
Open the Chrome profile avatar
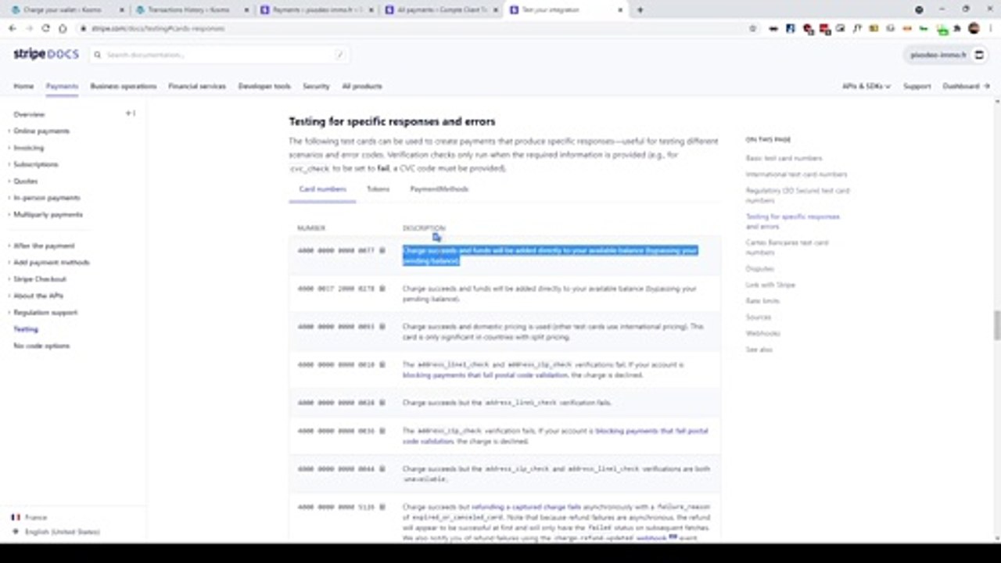click(974, 28)
